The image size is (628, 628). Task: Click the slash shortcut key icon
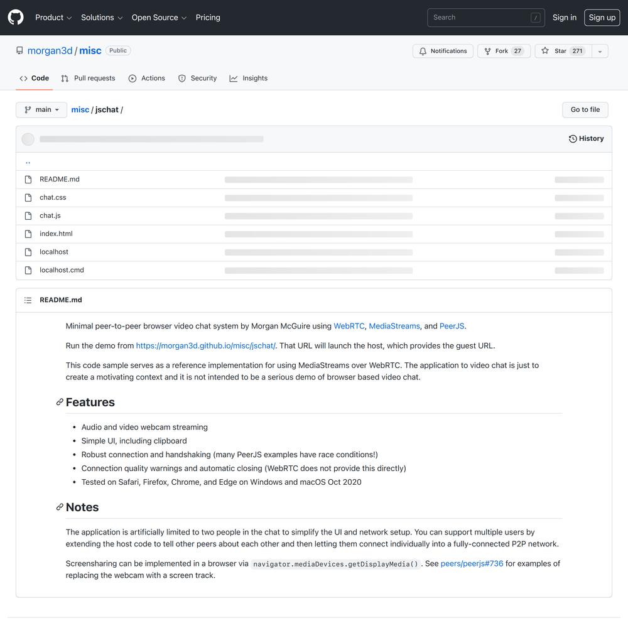pos(536,18)
